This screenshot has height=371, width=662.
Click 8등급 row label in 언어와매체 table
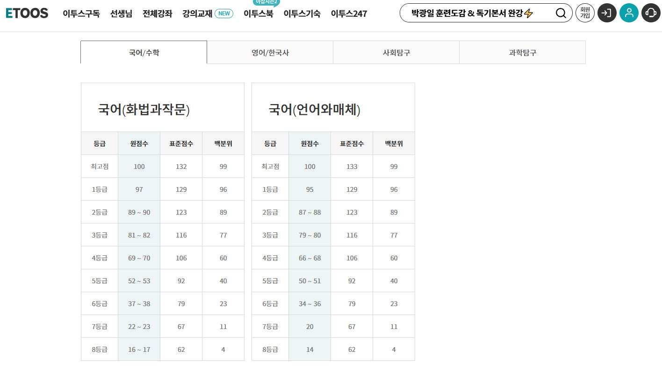click(x=270, y=350)
